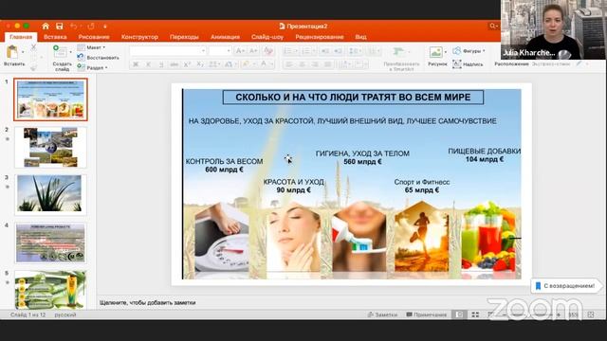Save the presentation with floppy icon

(x=59, y=26)
